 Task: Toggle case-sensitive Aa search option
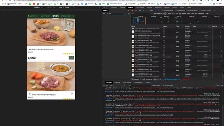(x=104, y=14)
